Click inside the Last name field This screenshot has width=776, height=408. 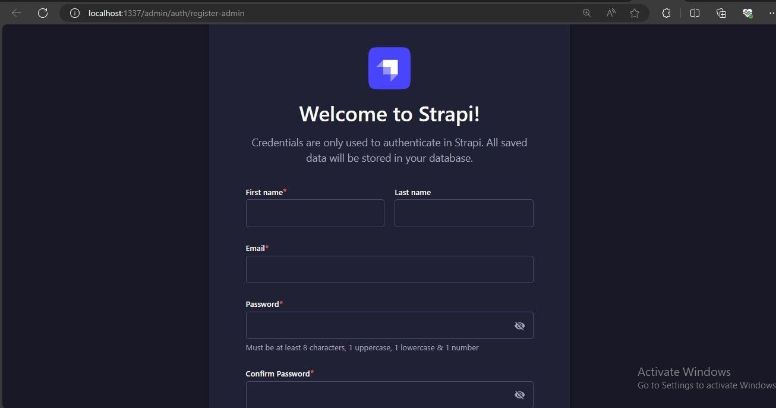click(x=463, y=213)
